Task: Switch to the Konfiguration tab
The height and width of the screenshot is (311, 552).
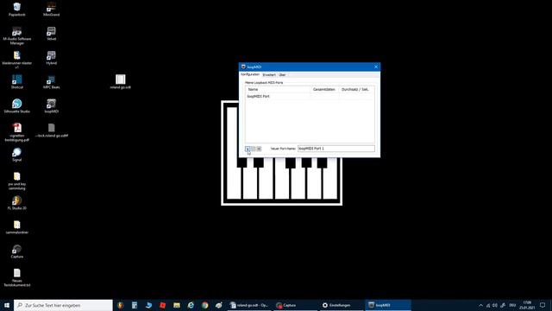Action: 250,75
